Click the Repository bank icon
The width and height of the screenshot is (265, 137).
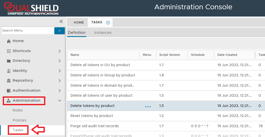[x=9, y=81]
